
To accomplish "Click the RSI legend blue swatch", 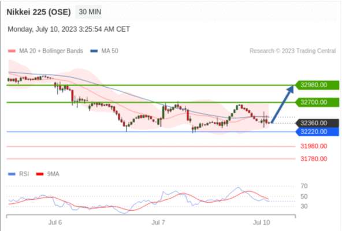I will pyautogui.click(x=12, y=174).
